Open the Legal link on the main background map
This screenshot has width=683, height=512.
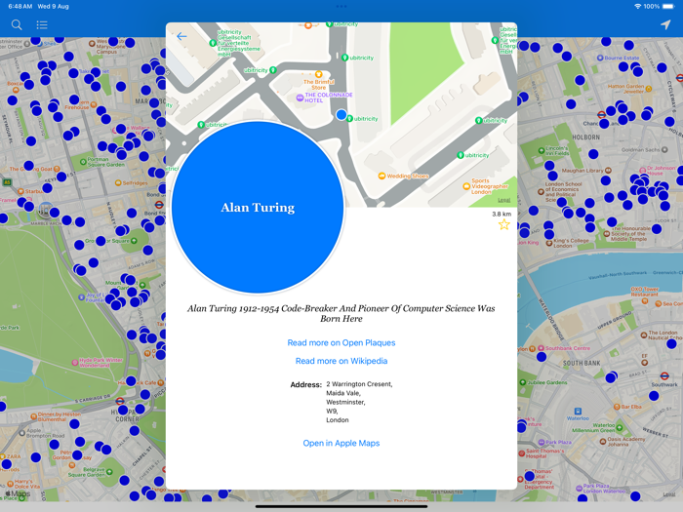coord(669,494)
